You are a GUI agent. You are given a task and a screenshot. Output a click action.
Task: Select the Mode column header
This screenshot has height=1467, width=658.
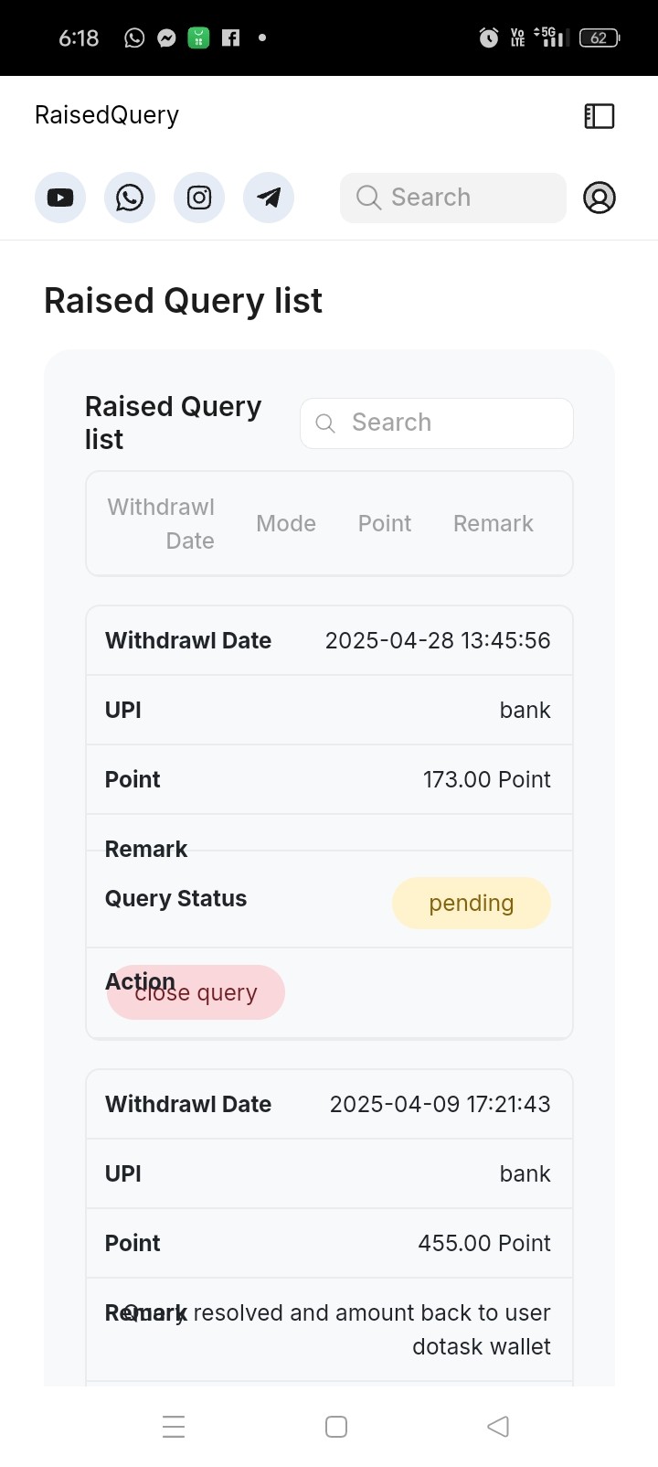click(286, 524)
